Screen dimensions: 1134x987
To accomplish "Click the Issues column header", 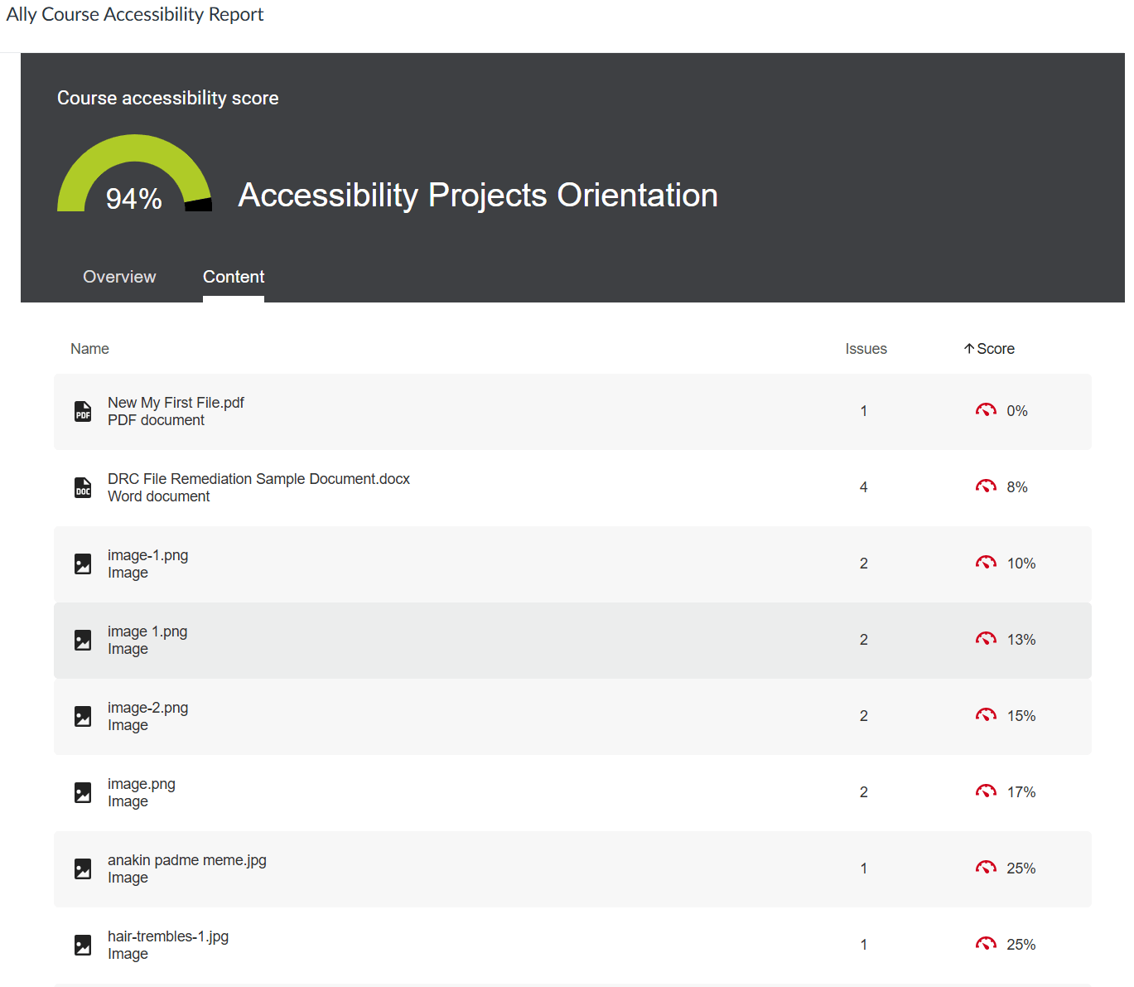I will tap(866, 348).
